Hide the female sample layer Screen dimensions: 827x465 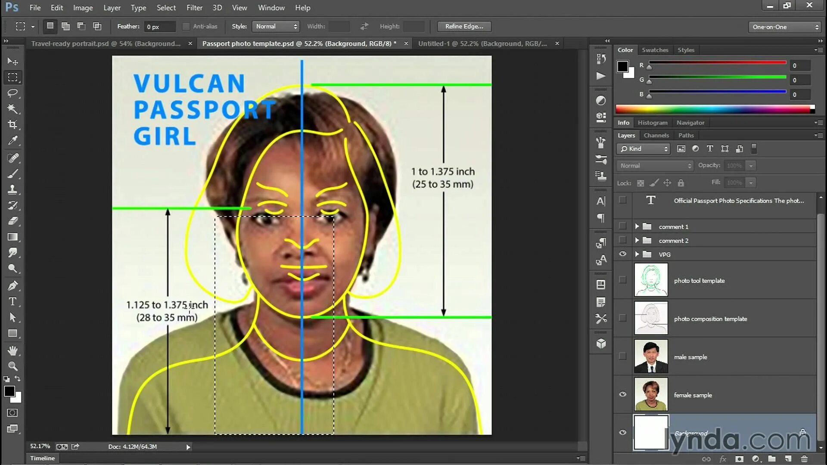(622, 394)
